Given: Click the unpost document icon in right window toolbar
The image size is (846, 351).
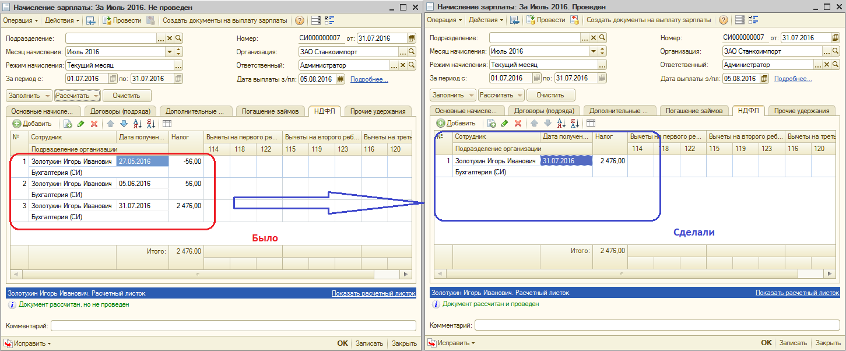Looking at the screenshot, I should (574, 20).
